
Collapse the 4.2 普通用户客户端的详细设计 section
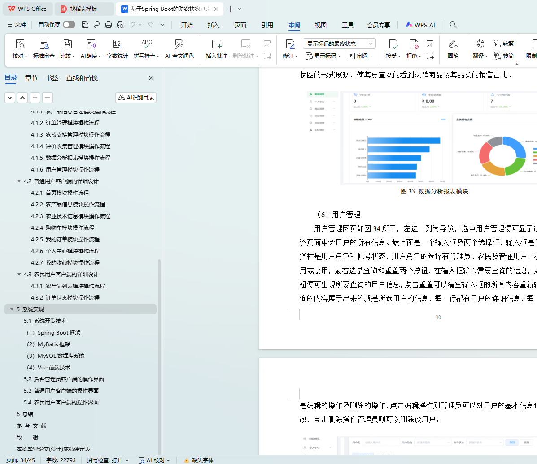pyautogui.click(x=19, y=181)
